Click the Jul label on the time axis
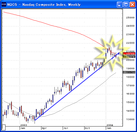The width and height of the screenshot is (137, 132). click(66, 128)
